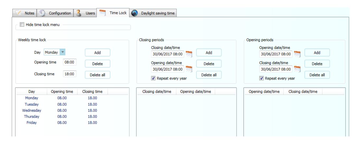Open calendar for Opening periods opening date
The image size is (359, 143).
(297, 54)
